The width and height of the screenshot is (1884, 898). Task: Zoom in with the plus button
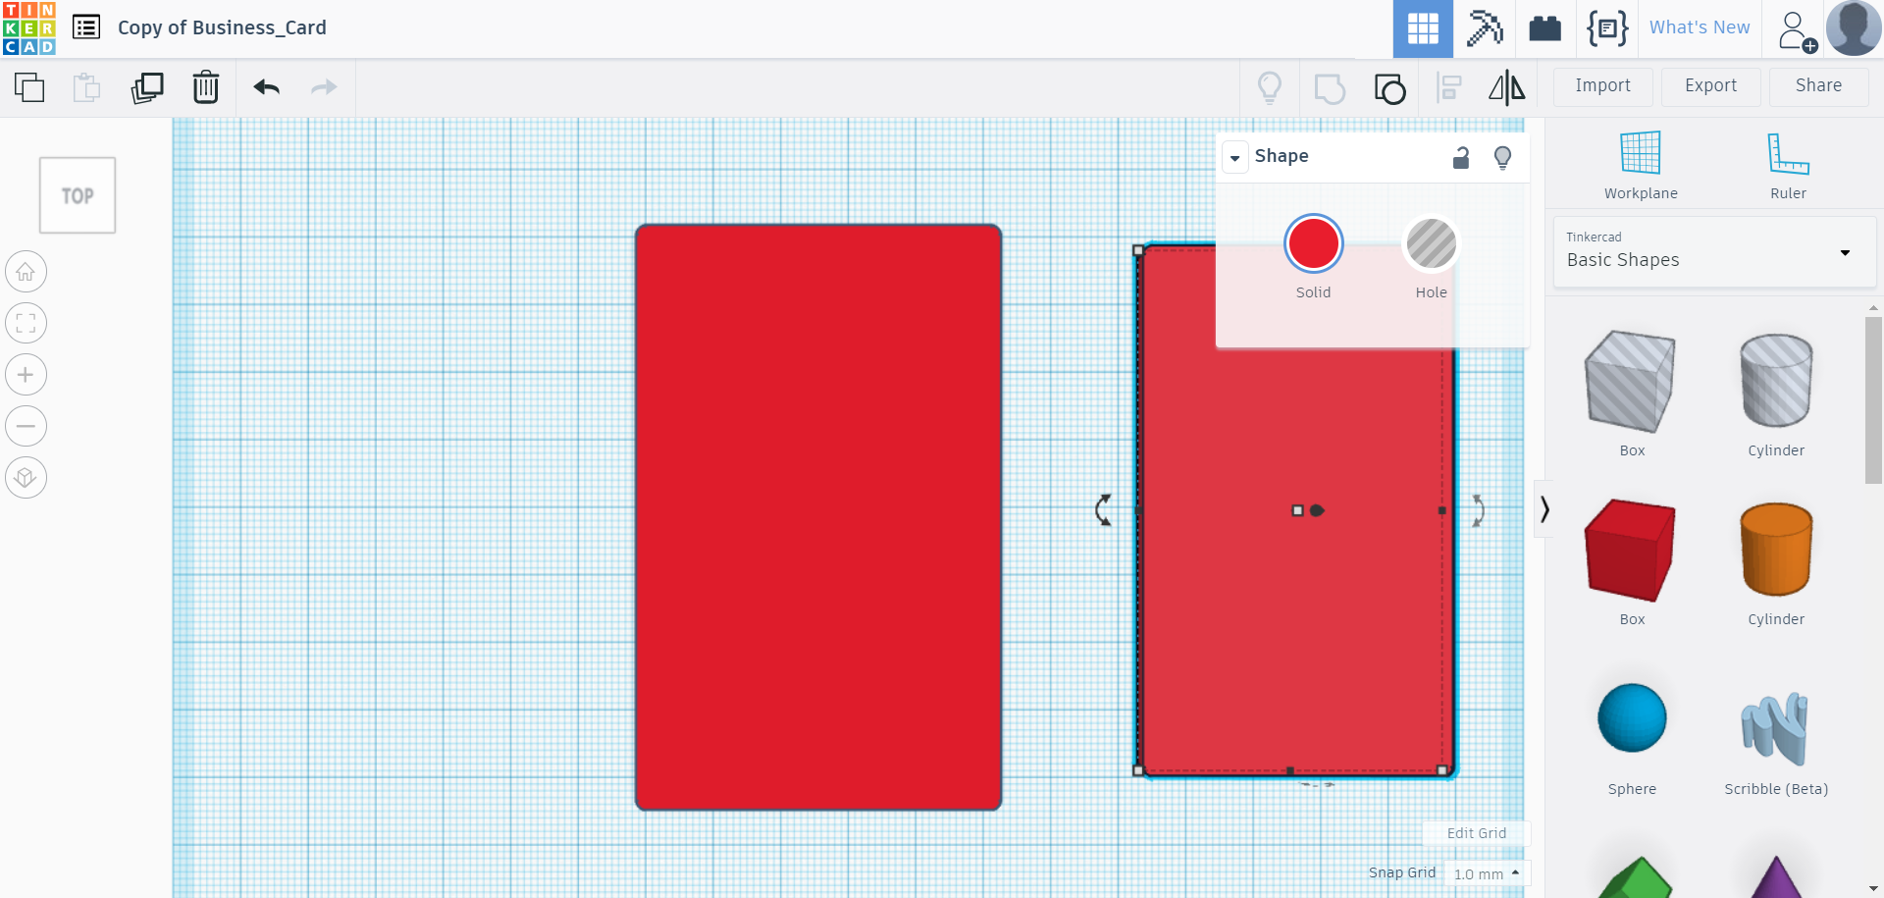26,375
